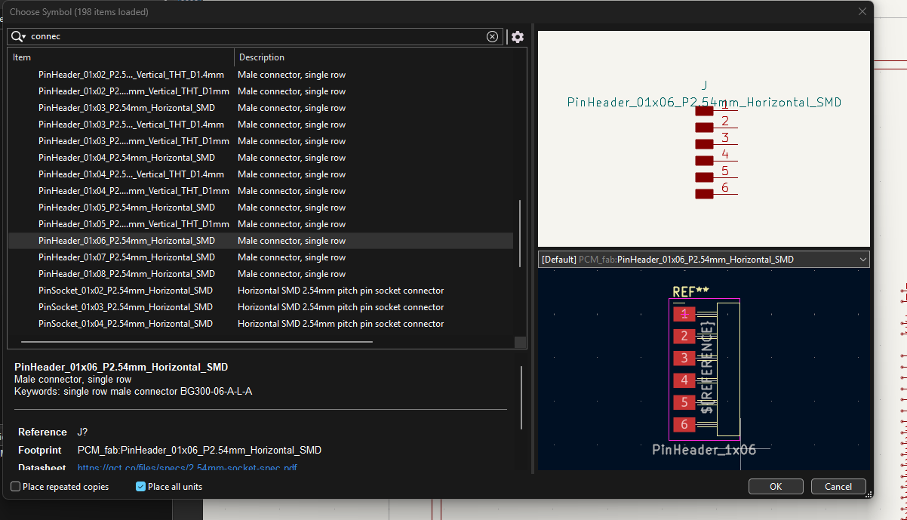This screenshot has height=520, width=907.
Task: Click 'Horizontal SMD 2.54mm pitch' description for PinSocket_01x02
Action: coord(340,291)
